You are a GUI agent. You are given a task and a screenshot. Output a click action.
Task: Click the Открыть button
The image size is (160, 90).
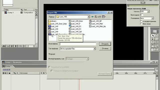(105, 44)
